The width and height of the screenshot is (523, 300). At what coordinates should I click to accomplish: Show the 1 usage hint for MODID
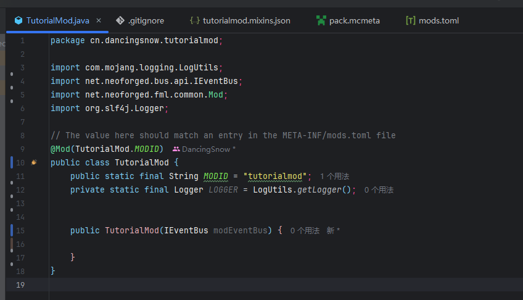tap(334, 177)
